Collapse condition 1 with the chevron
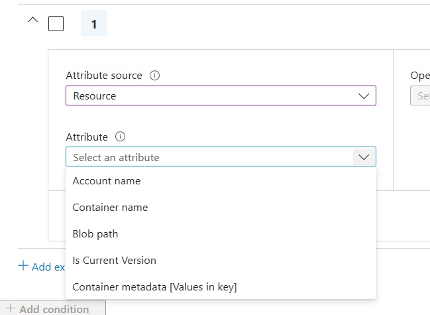Screen dimensions: 430x315 (x=32, y=21)
